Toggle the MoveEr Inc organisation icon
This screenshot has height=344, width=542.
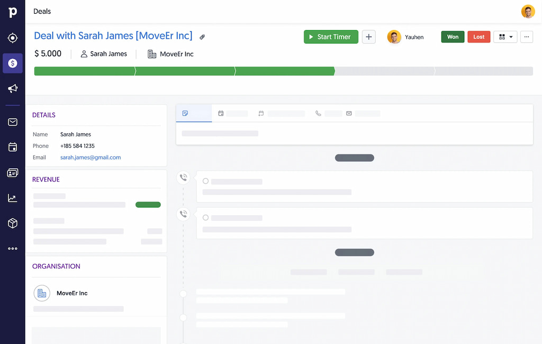[x=42, y=293]
